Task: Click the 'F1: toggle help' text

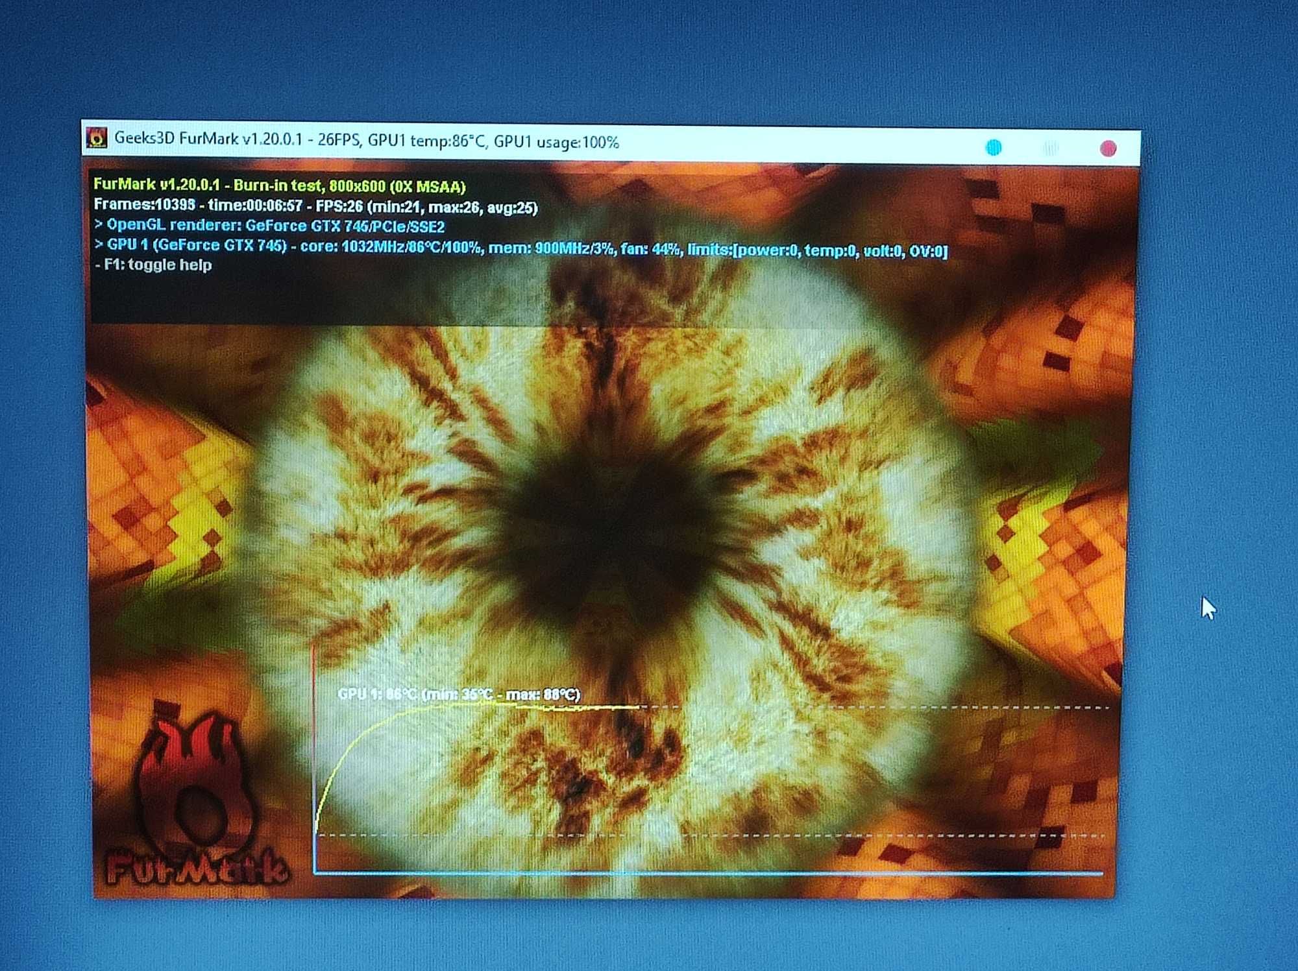Action: point(153,265)
